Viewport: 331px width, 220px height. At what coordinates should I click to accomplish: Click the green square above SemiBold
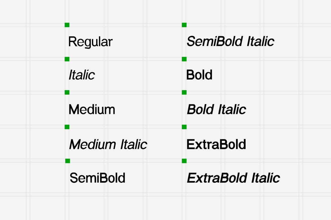68,161
